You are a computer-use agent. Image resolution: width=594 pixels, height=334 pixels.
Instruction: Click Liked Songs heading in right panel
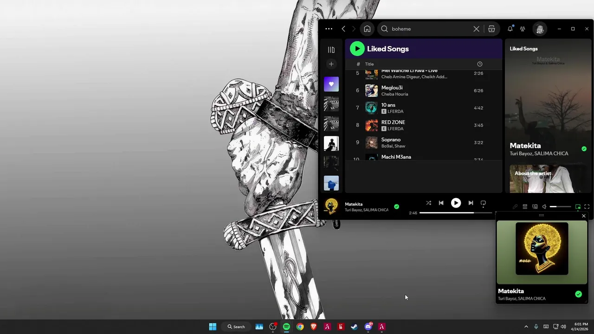pos(523,49)
